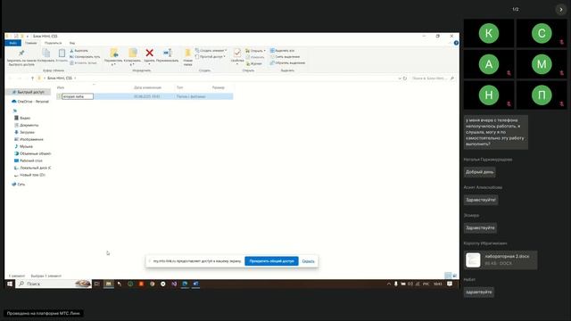
Task: Click the Pin to Quick access ribbon icon
Action: point(21,53)
